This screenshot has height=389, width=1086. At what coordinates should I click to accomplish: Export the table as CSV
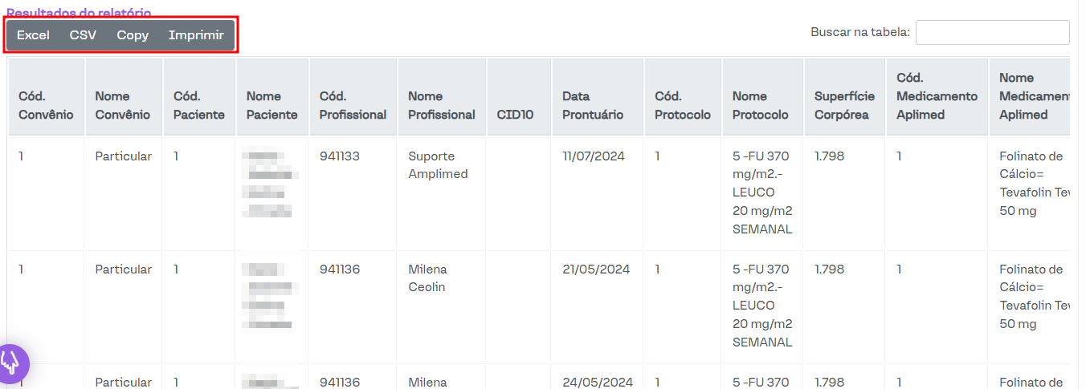[x=83, y=35]
